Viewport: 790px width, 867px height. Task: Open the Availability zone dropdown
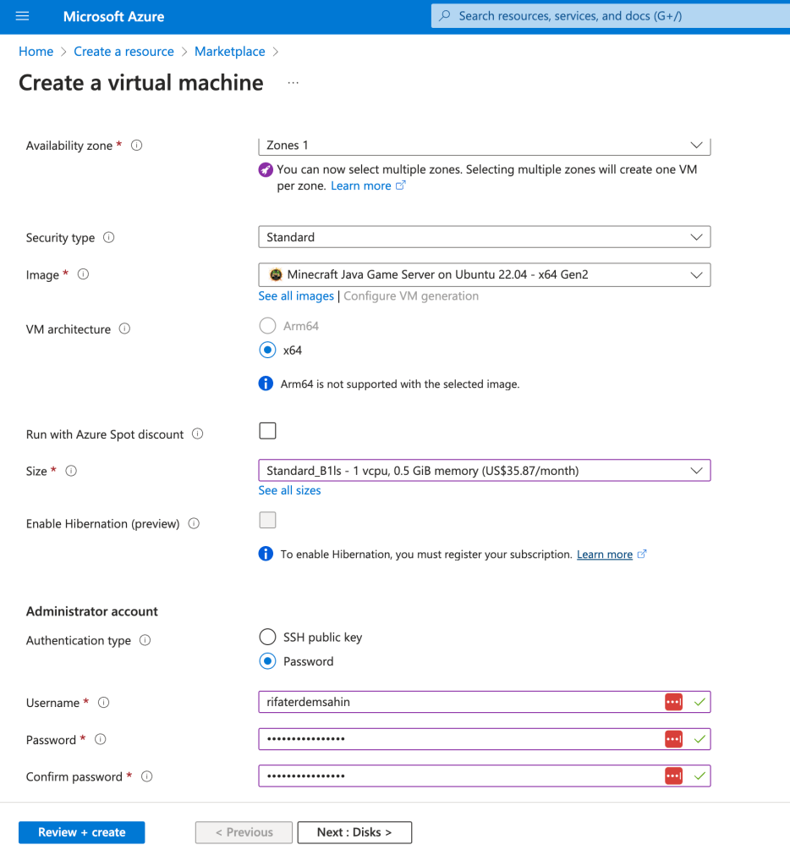(x=485, y=146)
